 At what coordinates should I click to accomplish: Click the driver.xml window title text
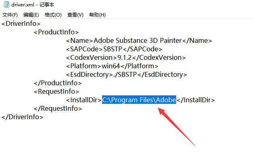coord(33,5)
